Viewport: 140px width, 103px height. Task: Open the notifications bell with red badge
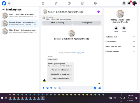tap(129, 3)
